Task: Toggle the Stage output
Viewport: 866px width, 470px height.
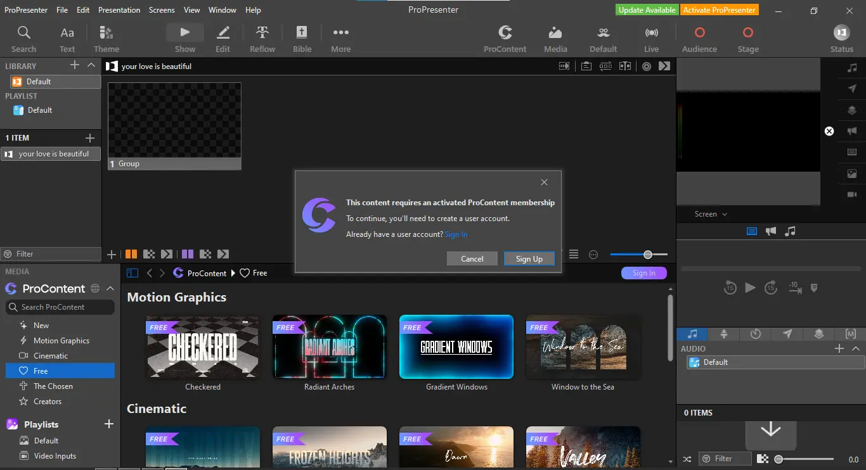Action: [747, 39]
